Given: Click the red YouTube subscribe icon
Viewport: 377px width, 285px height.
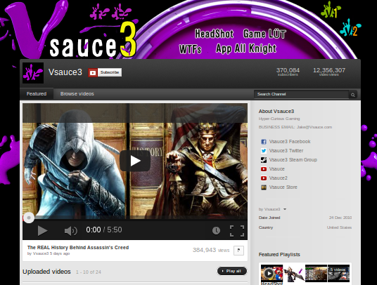Looking at the screenshot, I should tap(93, 72).
